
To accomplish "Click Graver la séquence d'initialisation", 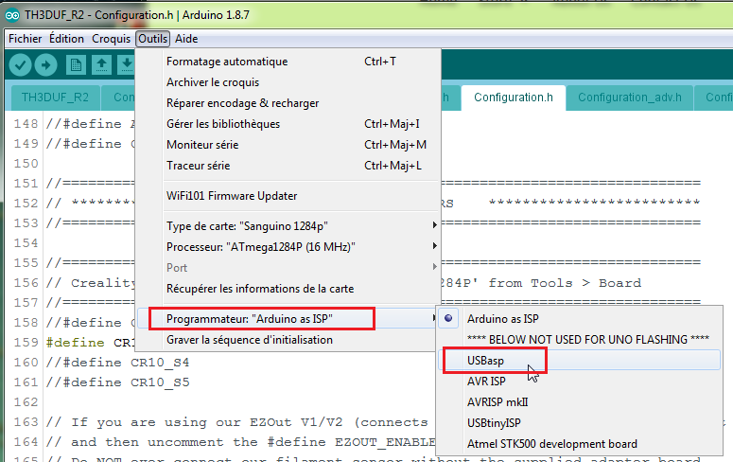I will pos(288,340).
